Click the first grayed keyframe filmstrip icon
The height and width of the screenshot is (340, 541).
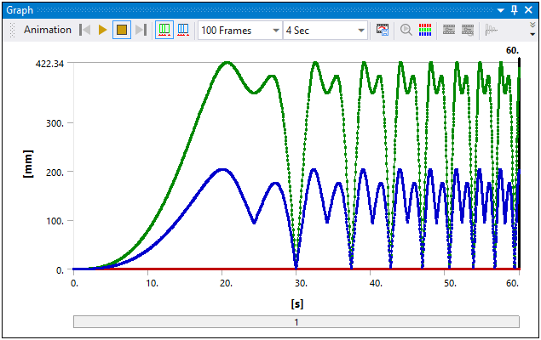pyautogui.click(x=449, y=30)
